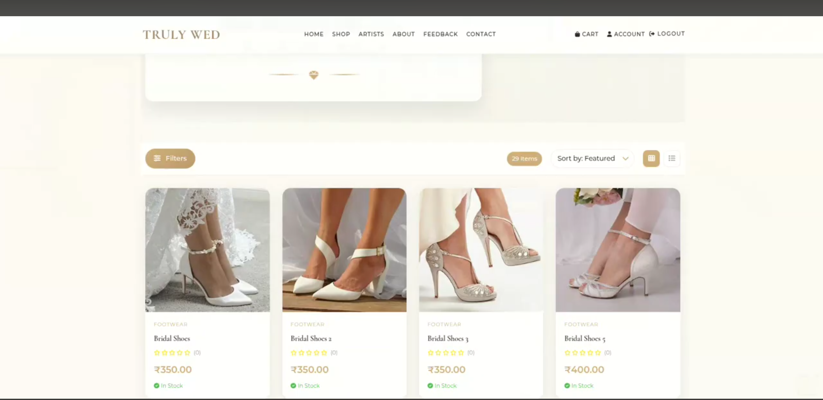Open the ACCOUNT link
This screenshot has height=400, width=823.
[x=626, y=34]
